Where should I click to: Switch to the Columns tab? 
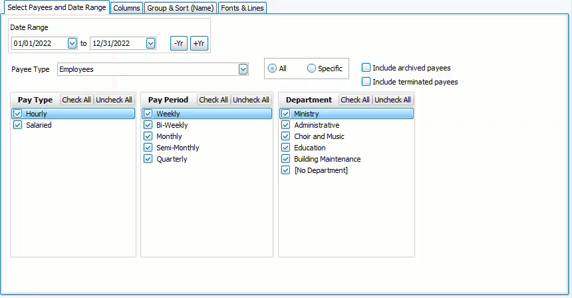coord(126,8)
